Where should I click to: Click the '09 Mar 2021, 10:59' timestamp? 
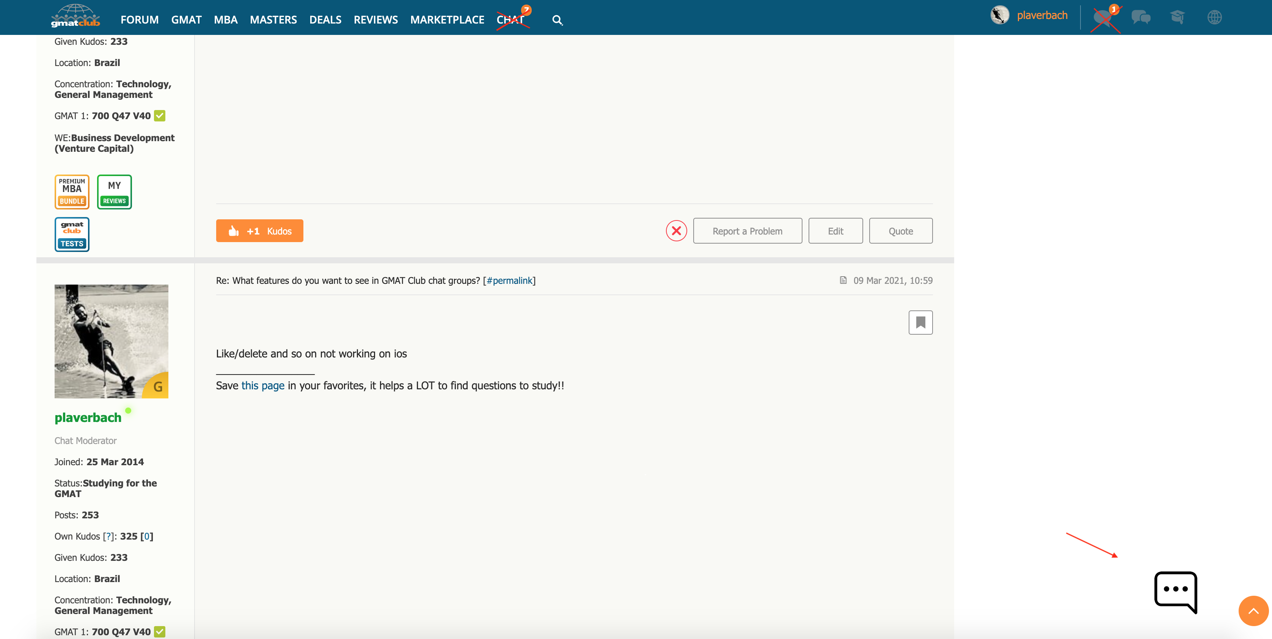pyautogui.click(x=893, y=281)
